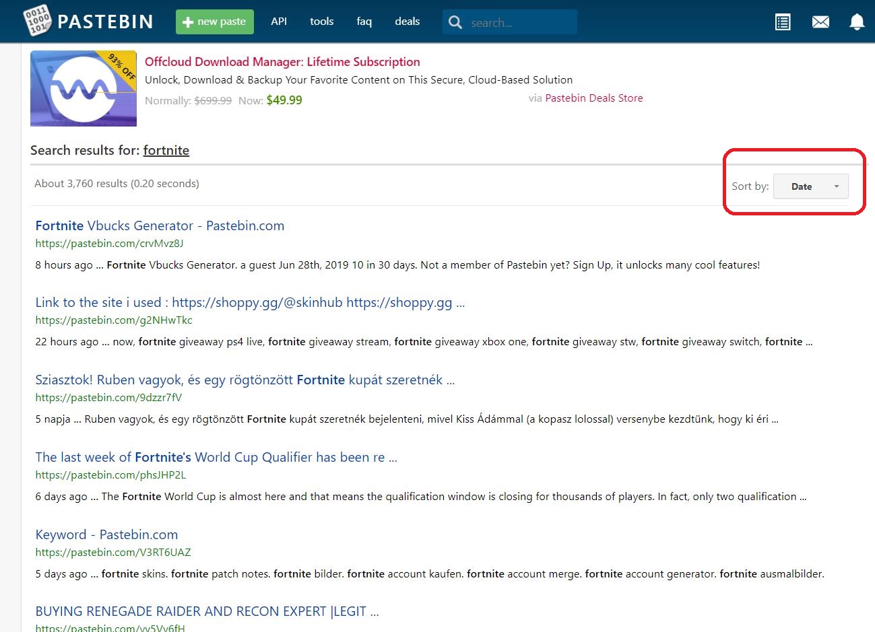Open the my pastes list icon
The image size is (875, 632).
point(783,22)
